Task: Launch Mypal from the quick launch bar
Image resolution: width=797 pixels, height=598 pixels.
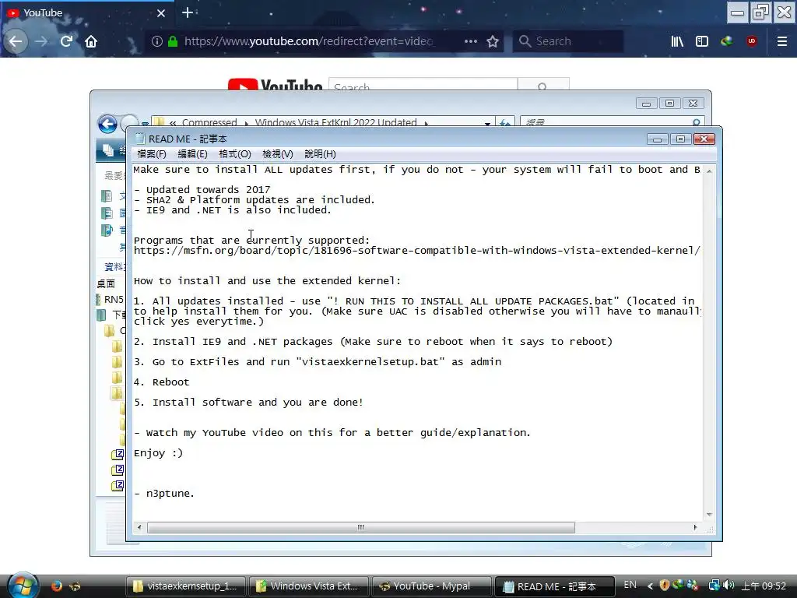Action: [x=75, y=586]
